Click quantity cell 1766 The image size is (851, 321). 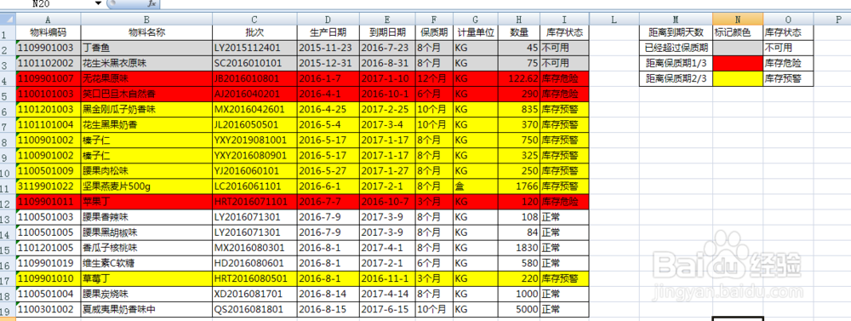click(x=519, y=186)
